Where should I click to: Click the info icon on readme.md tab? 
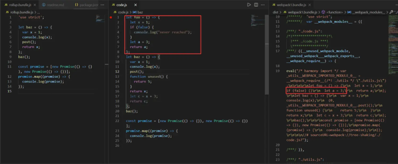44,5
